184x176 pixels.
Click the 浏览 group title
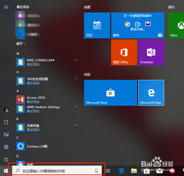87,75
